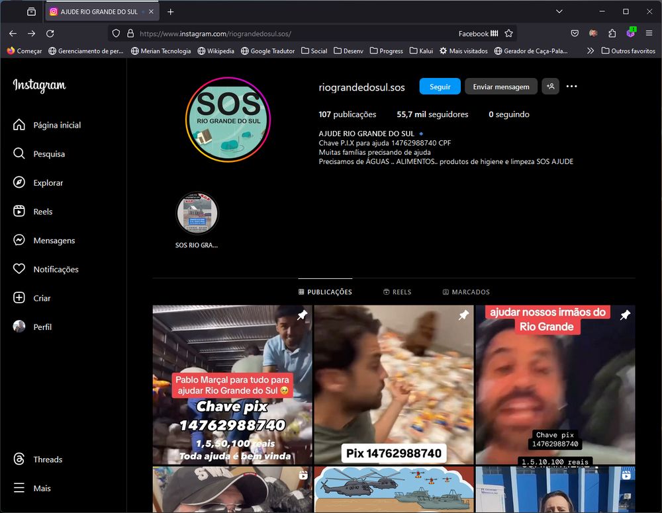Go back in browser history
The width and height of the screenshot is (662, 513).
click(13, 33)
